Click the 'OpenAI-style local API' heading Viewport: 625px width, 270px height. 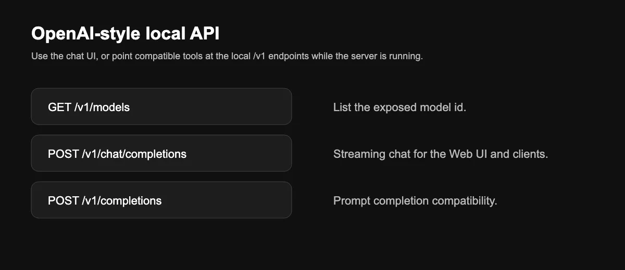126,34
